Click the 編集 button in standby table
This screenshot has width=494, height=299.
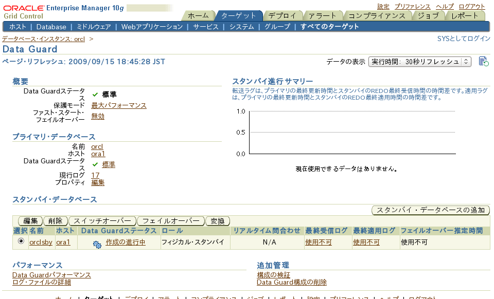pos(30,221)
